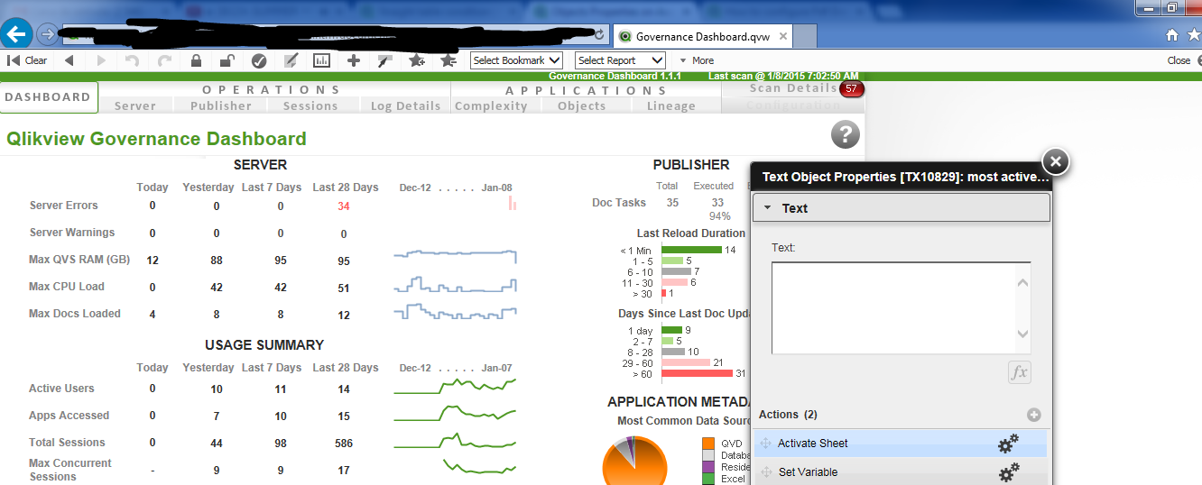Click the Notes pencil icon

[291, 60]
